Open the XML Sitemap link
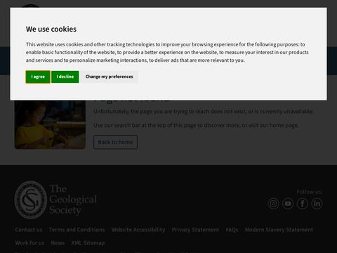Viewport: 337px width, 253px height. coord(88,243)
